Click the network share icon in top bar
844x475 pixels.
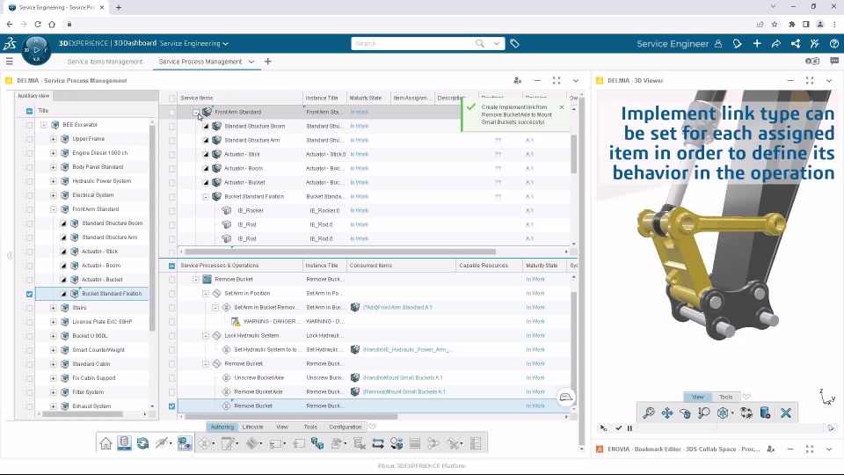click(796, 44)
